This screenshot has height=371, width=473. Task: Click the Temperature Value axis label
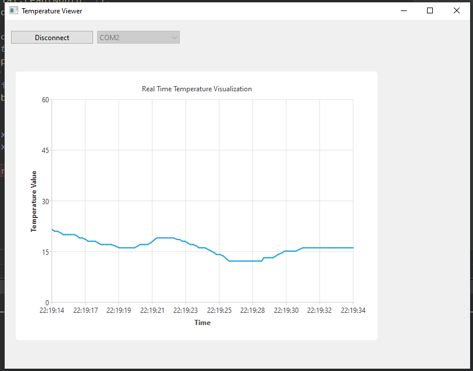[34, 201]
